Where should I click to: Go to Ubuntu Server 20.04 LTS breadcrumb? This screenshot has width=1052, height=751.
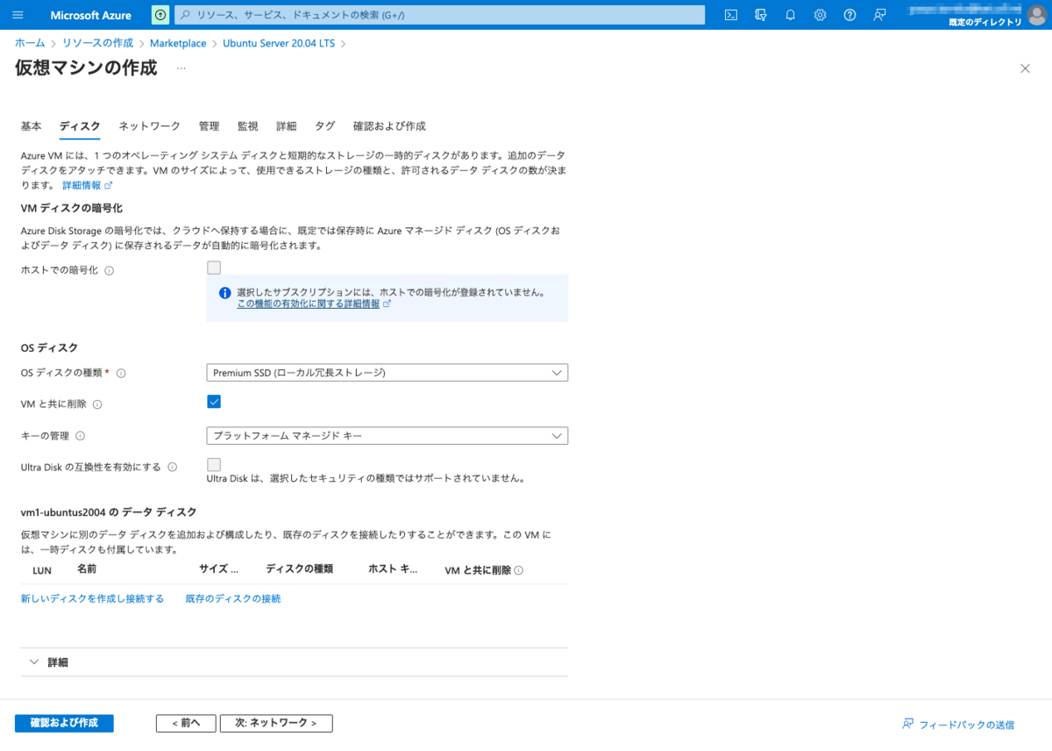[x=280, y=43]
